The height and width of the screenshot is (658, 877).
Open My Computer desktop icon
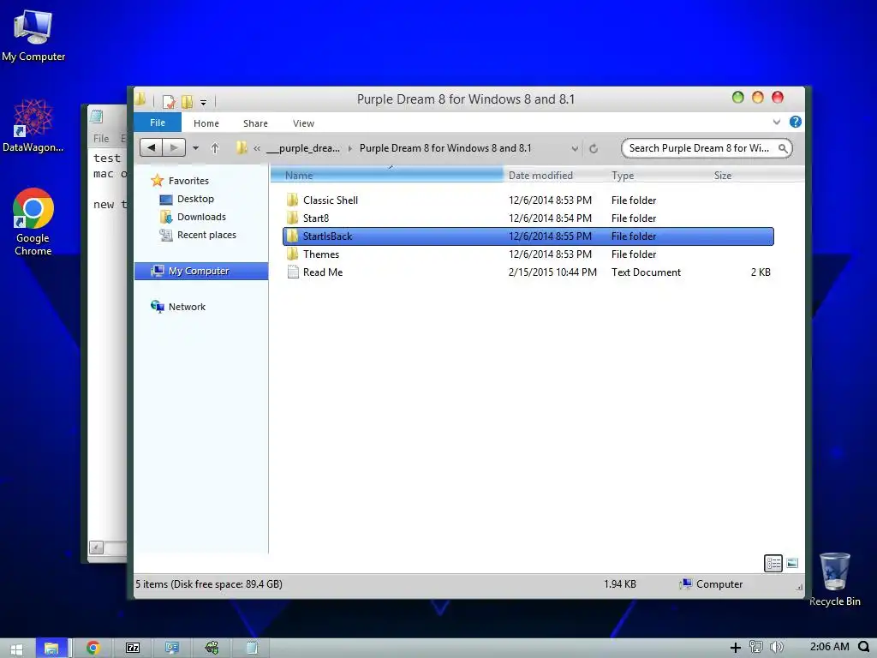tap(33, 35)
